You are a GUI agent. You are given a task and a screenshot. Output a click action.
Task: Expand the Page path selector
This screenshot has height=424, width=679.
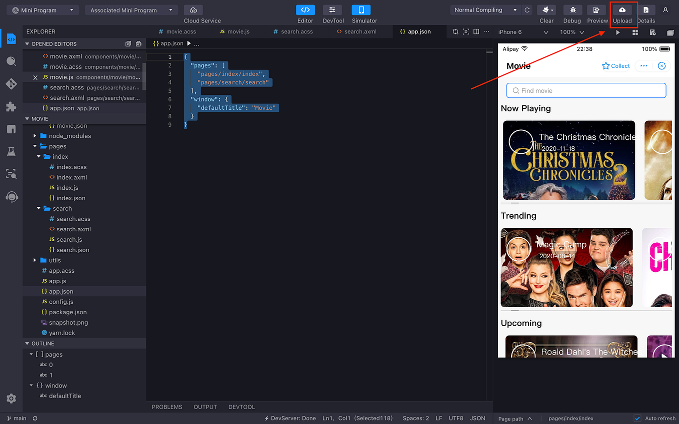[515, 419]
